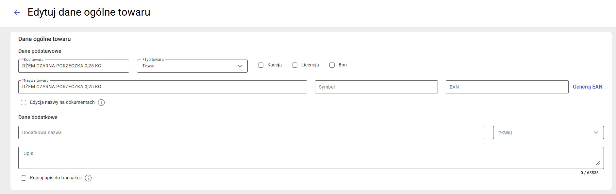Viewport: 616px width, 194px height.
Task: Tick the Licencja checkbox
Action: point(295,65)
